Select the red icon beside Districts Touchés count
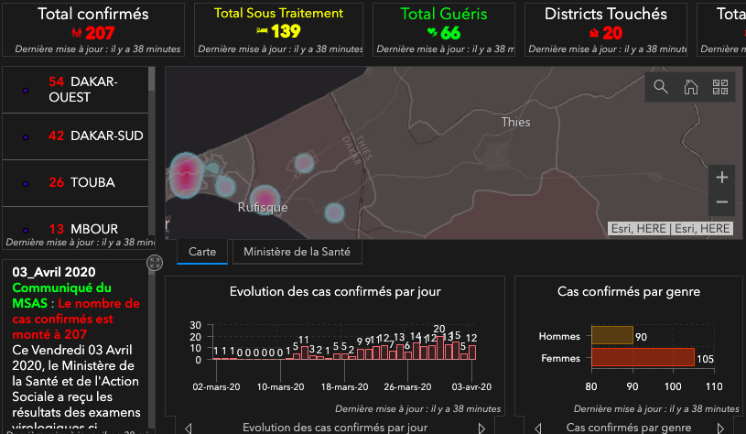This screenshot has height=434, width=746. [x=594, y=33]
